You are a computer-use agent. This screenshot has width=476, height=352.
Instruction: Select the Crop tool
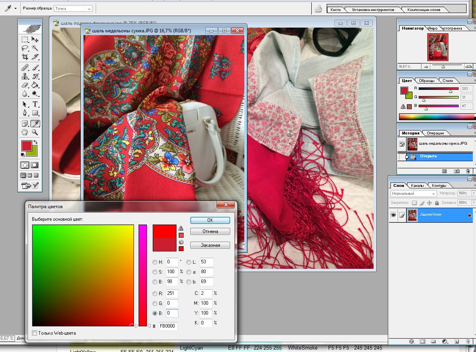click(x=25, y=57)
